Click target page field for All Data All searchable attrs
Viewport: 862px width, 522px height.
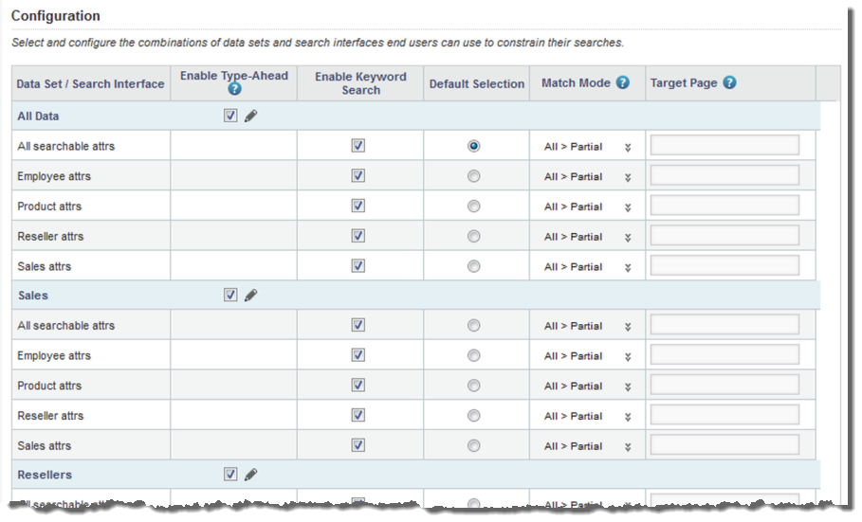coord(724,146)
